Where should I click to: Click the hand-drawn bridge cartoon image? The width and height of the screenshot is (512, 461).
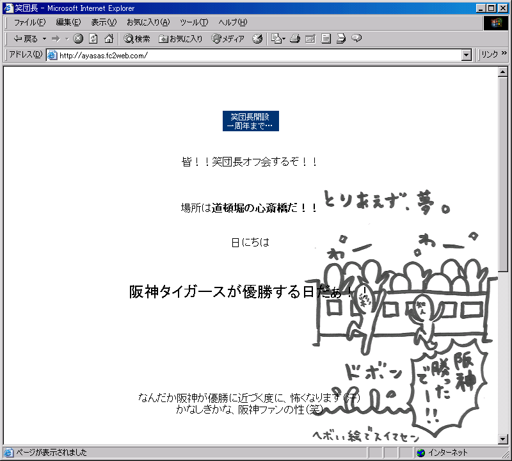(x=404, y=316)
